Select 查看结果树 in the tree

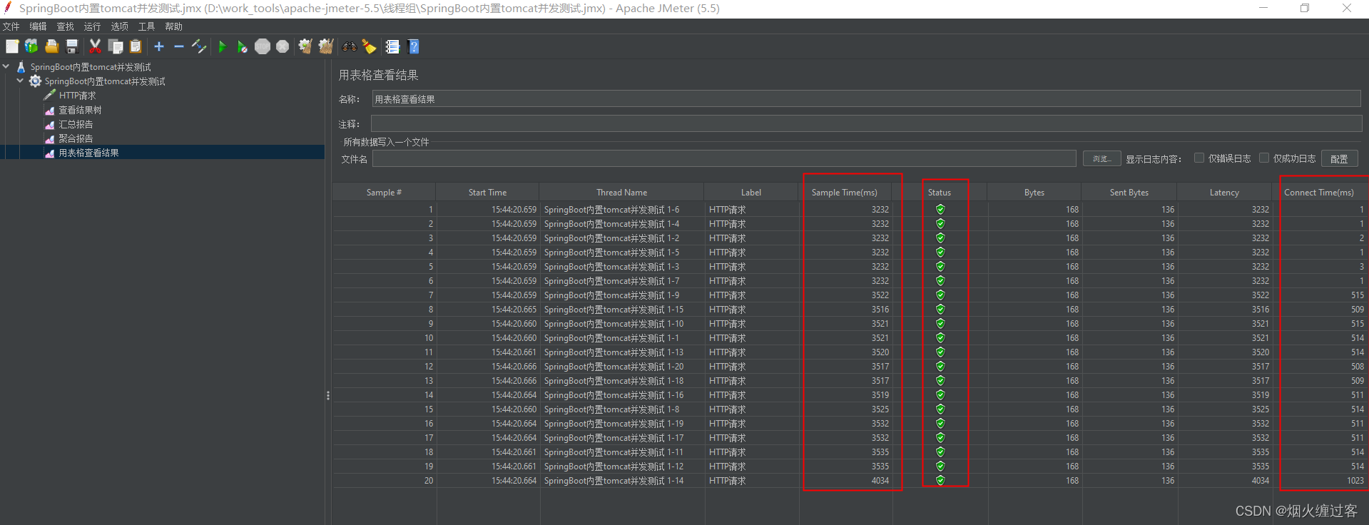[80, 110]
